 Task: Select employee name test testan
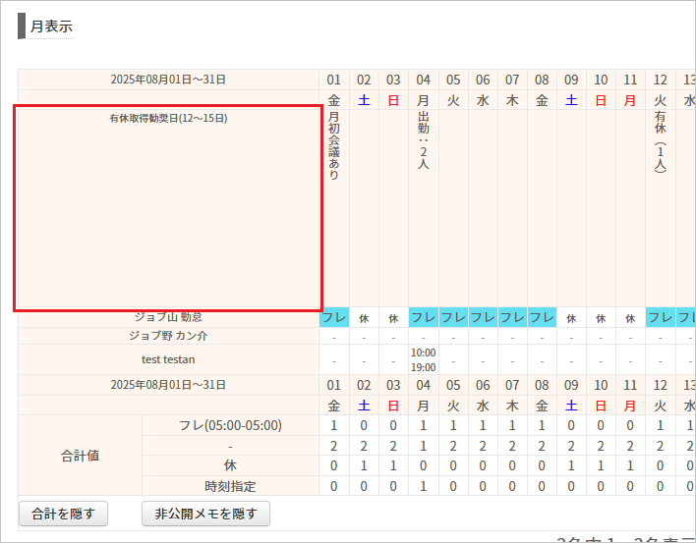click(168, 359)
